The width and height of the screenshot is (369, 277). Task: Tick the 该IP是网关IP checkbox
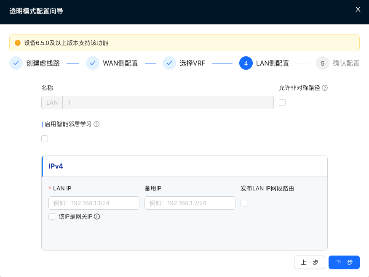pos(52,216)
